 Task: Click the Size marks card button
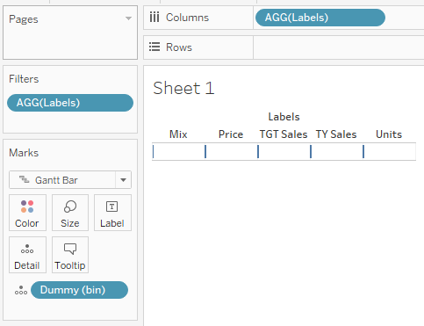tap(70, 213)
